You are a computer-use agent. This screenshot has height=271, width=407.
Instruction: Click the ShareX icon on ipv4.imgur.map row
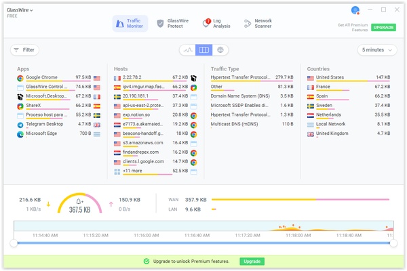click(x=193, y=87)
